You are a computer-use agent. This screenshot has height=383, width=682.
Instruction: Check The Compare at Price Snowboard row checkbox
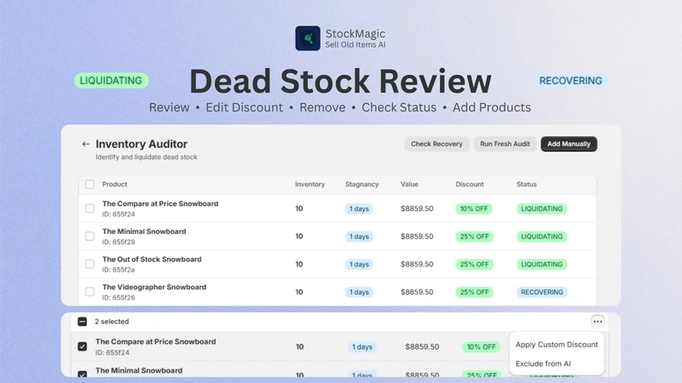pos(90,209)
